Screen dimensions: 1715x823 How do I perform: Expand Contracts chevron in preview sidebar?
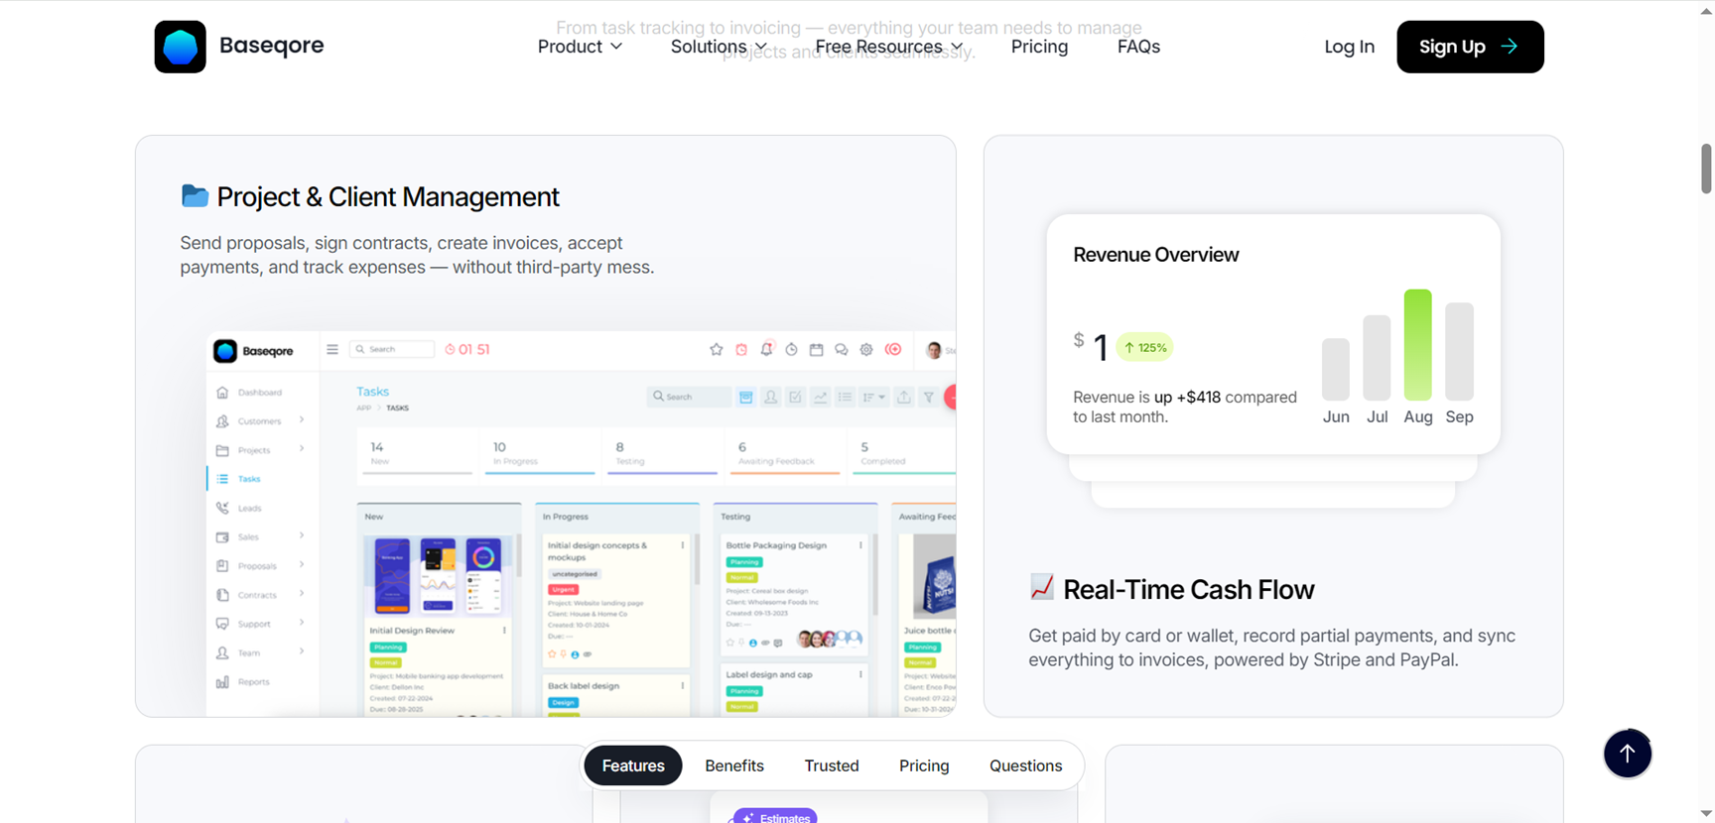pos(302,594)
